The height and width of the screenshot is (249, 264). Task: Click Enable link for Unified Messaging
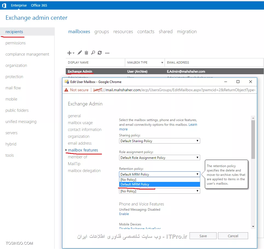click(124, 214)
